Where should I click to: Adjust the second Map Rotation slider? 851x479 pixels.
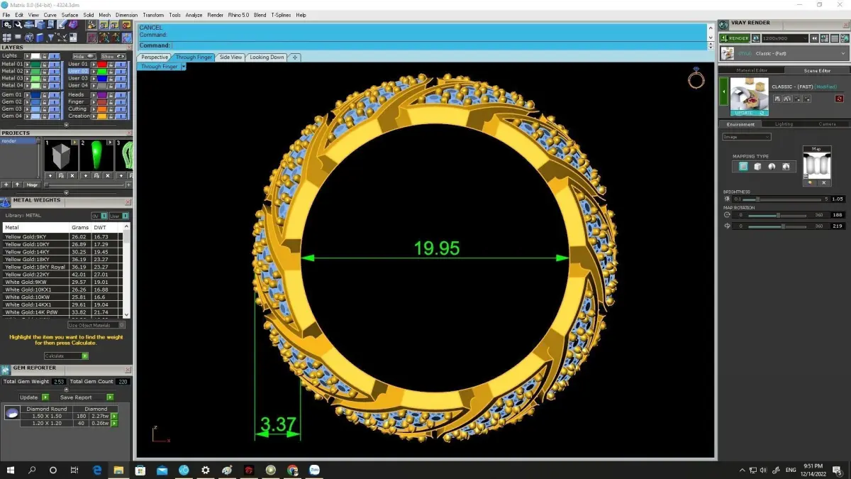778,226
